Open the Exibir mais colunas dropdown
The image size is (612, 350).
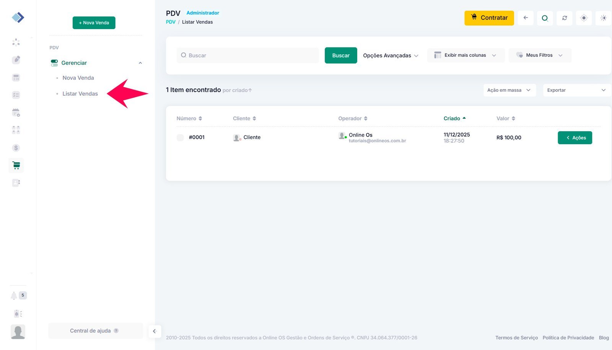[x=465, y=55]
